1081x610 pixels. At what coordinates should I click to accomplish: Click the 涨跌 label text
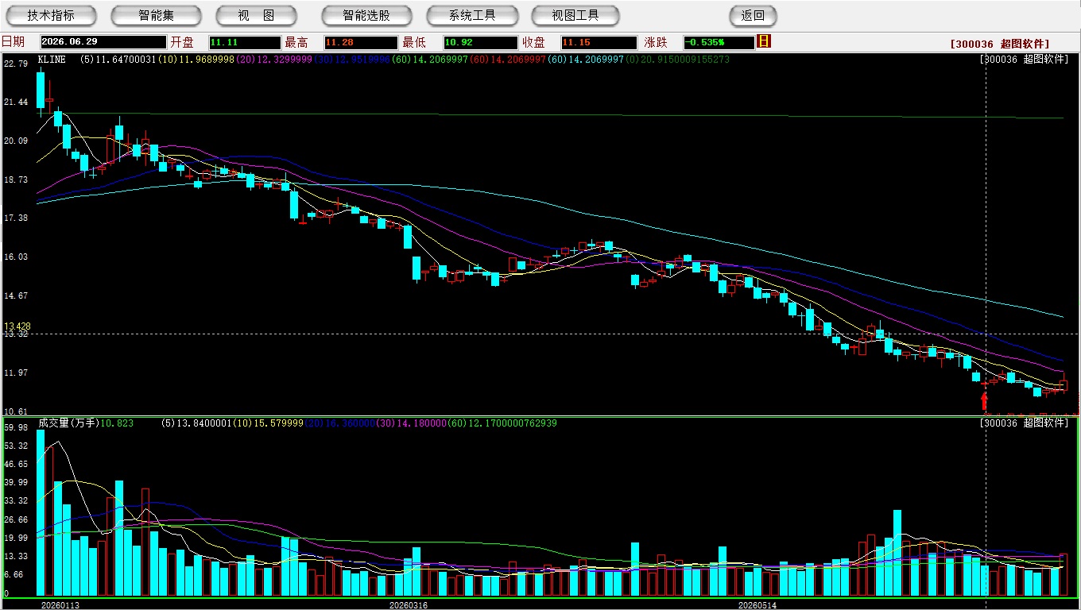click(656, 42)
